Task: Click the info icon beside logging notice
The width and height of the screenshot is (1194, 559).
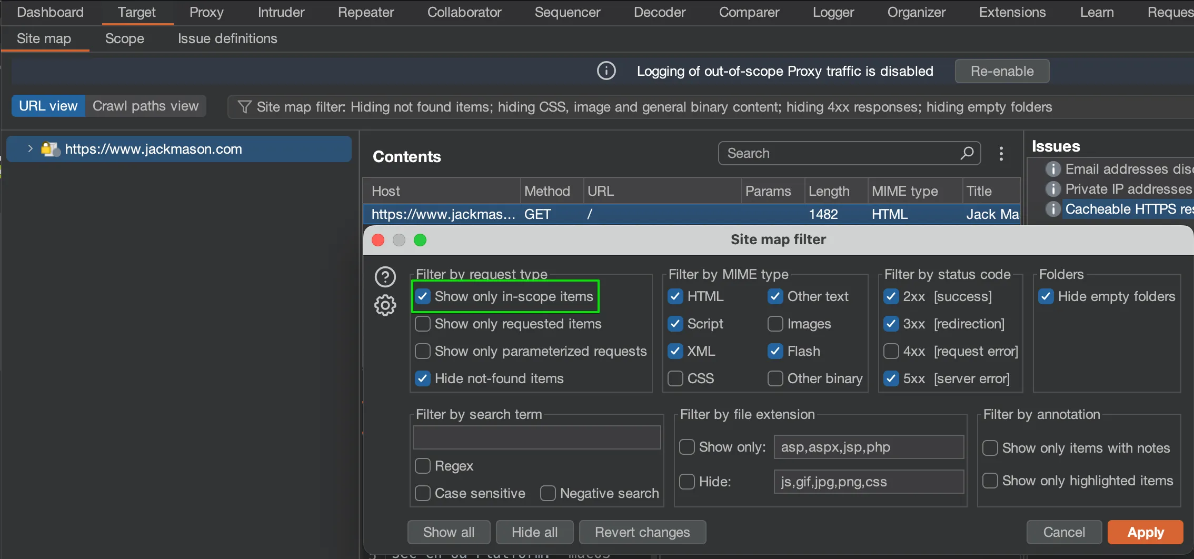Action: 606,71
